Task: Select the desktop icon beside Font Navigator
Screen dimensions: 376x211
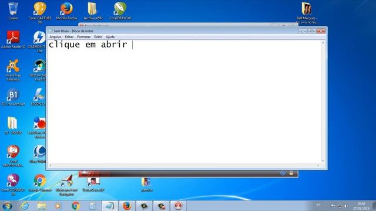Action: [x=93, y=185]
